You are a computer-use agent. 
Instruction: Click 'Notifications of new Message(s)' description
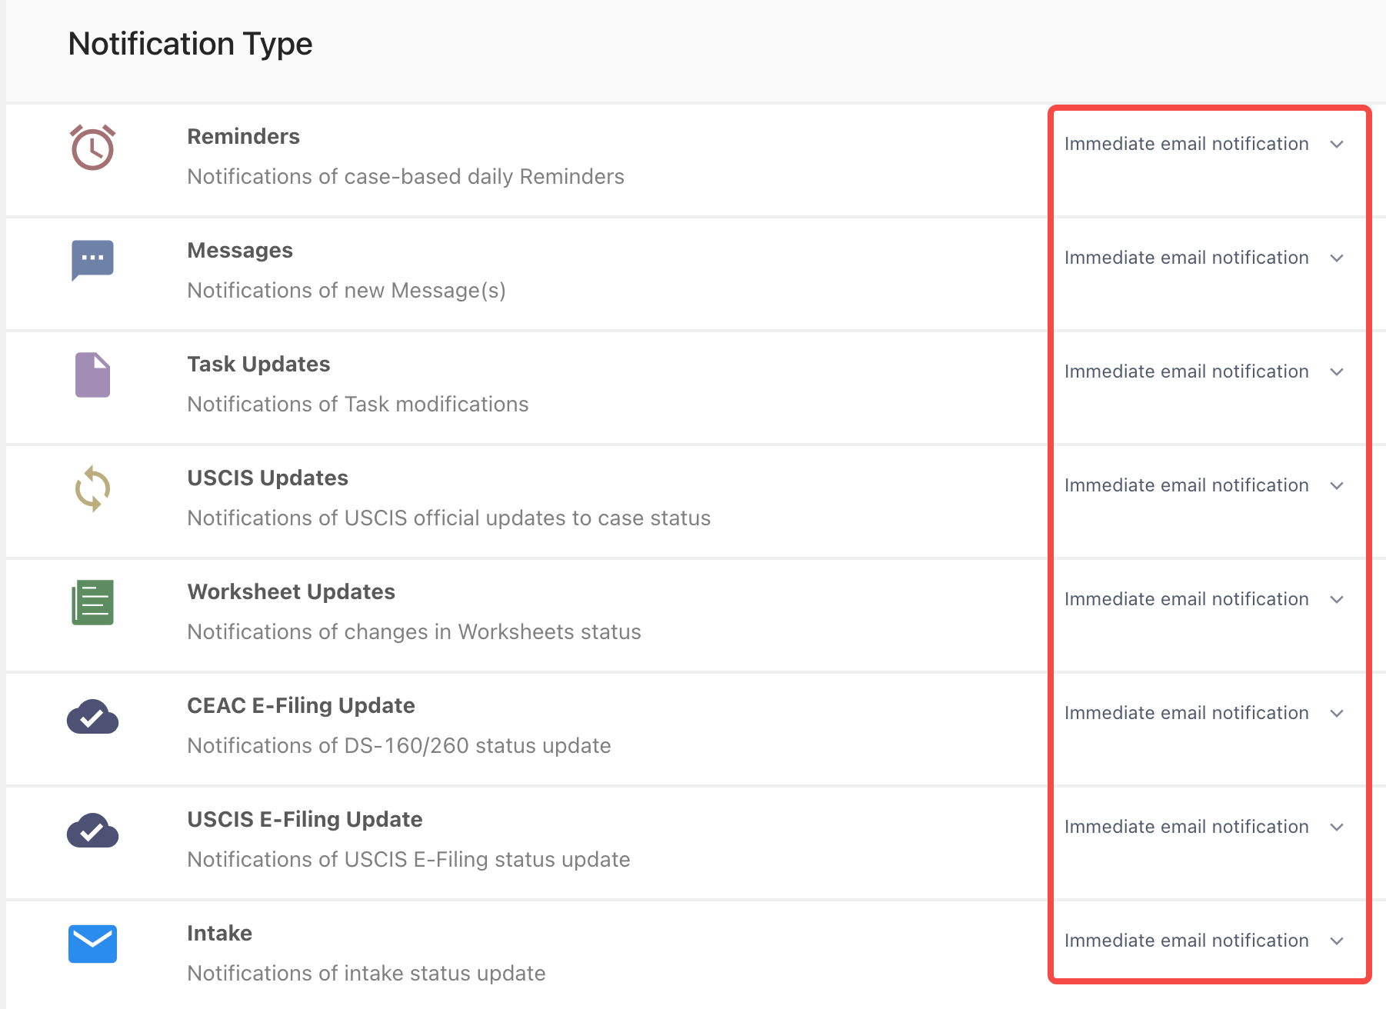point(346,291)
